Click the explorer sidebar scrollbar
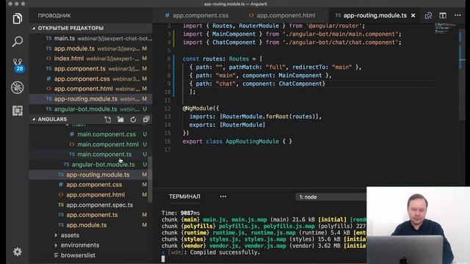Viewport: 470px width, 264px height. [150, 179]
